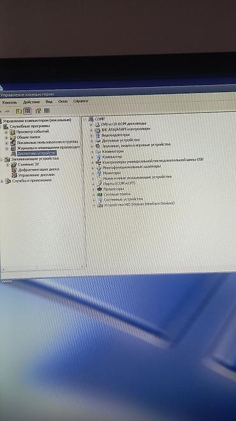Click the Журналы и оповещения icon
236x421 pixels.
click(13, 148)
